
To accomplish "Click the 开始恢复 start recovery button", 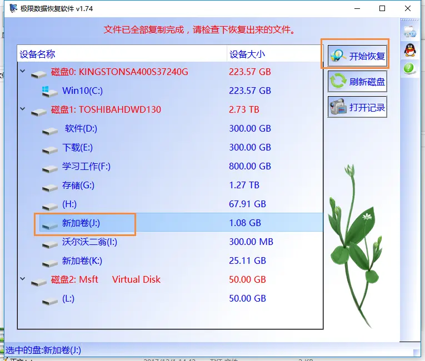I will (x=357, y=56).
